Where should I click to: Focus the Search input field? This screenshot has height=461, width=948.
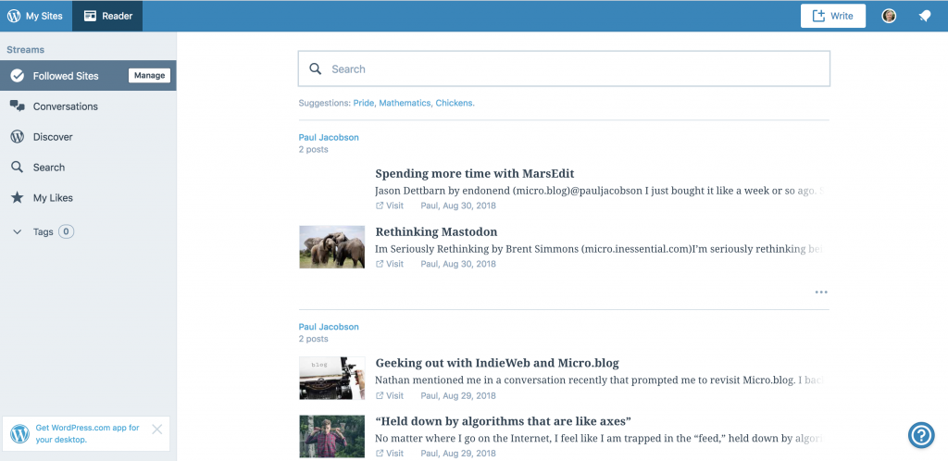pos(564,69)
